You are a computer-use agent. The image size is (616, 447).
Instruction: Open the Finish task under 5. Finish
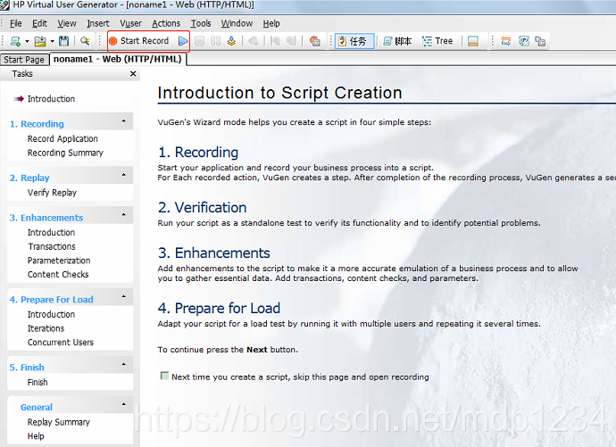click(37, 382)
